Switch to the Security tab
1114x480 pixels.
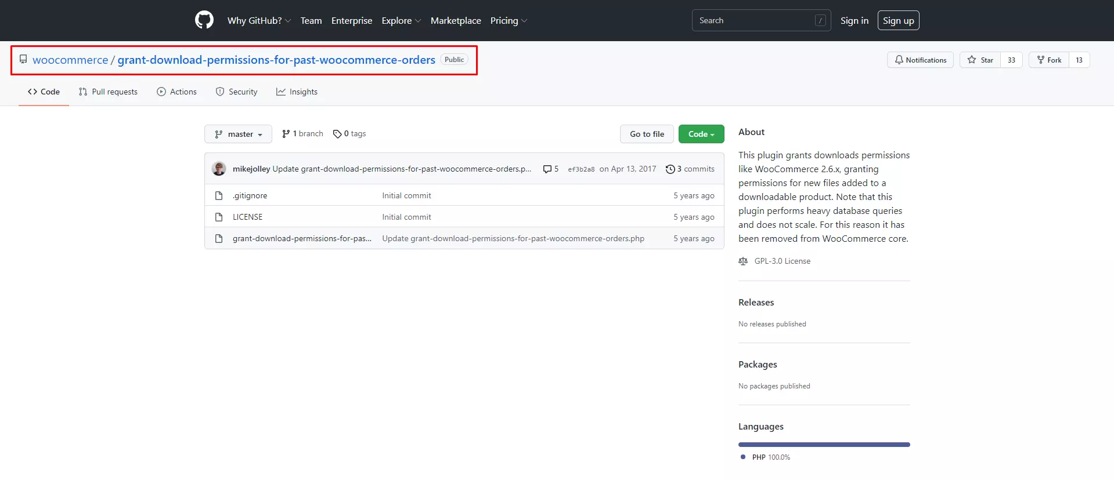[236, 92]
